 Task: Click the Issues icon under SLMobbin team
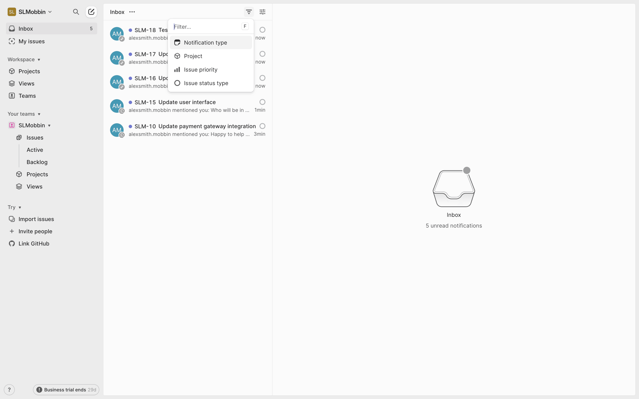[x=19, y=138]
